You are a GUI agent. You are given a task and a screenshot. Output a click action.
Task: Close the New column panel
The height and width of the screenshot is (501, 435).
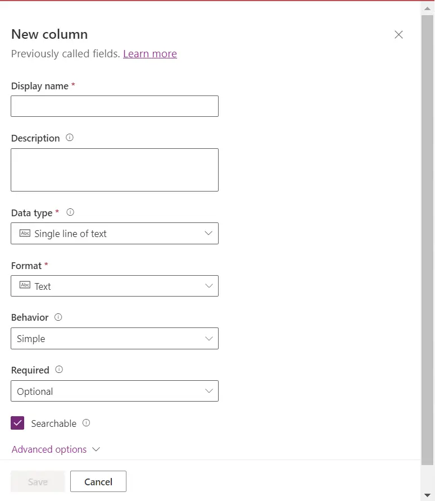coord(398,34)
